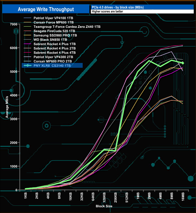Click the 5000 y-axis label

[14, 72]
